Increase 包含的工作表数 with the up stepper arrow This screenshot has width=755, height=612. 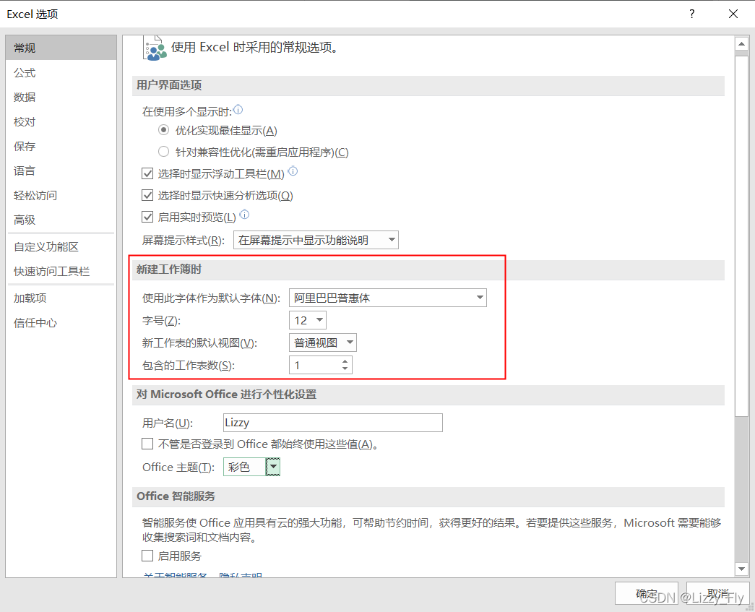(x=346, y=361)
